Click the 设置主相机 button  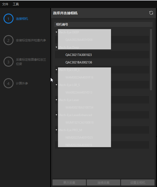[x=138, y=182]
